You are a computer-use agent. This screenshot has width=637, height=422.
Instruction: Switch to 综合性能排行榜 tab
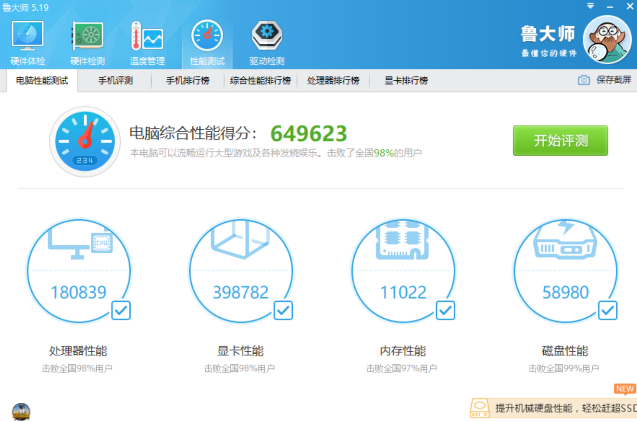(261, 80)
